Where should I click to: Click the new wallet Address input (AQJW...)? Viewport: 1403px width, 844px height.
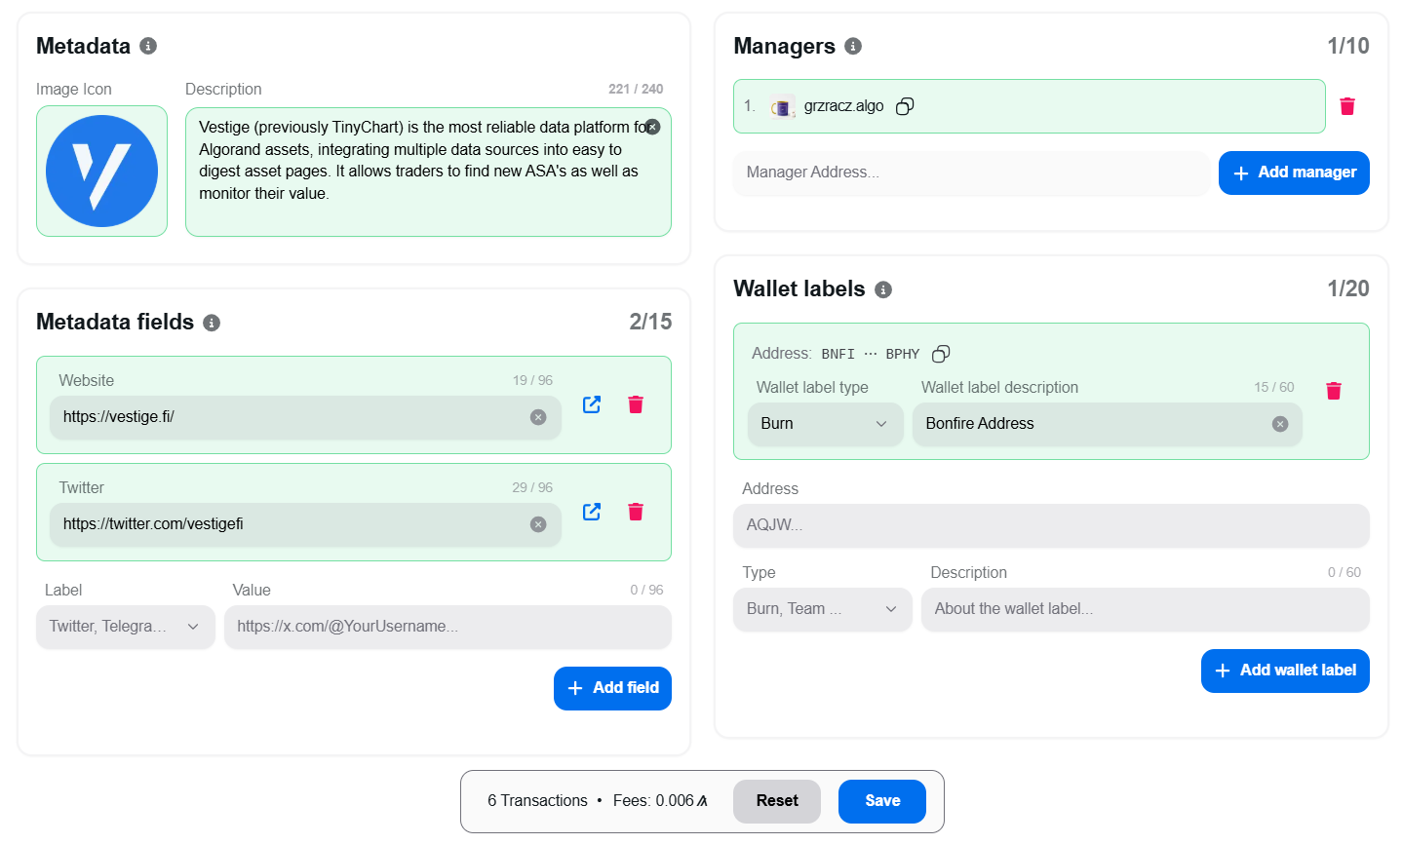click(1051, 525)
